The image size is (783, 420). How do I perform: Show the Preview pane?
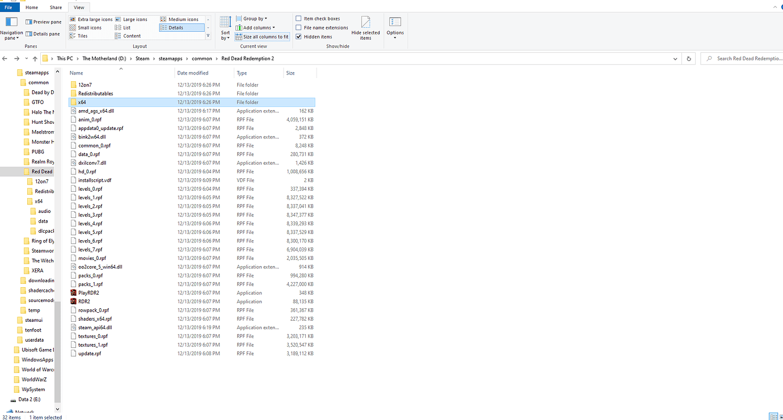tap(43, 22)
